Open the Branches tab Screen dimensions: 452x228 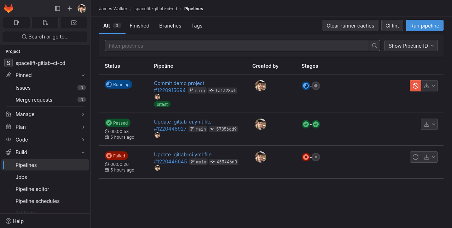pyautogui.click(x=170, y=25)
